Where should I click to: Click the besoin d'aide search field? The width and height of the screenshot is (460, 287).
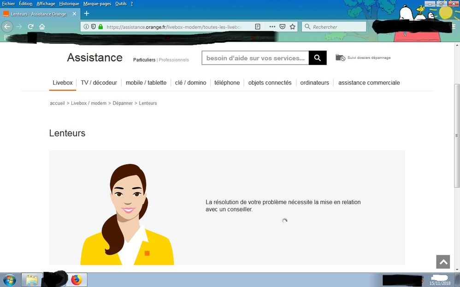click(255, 58)
